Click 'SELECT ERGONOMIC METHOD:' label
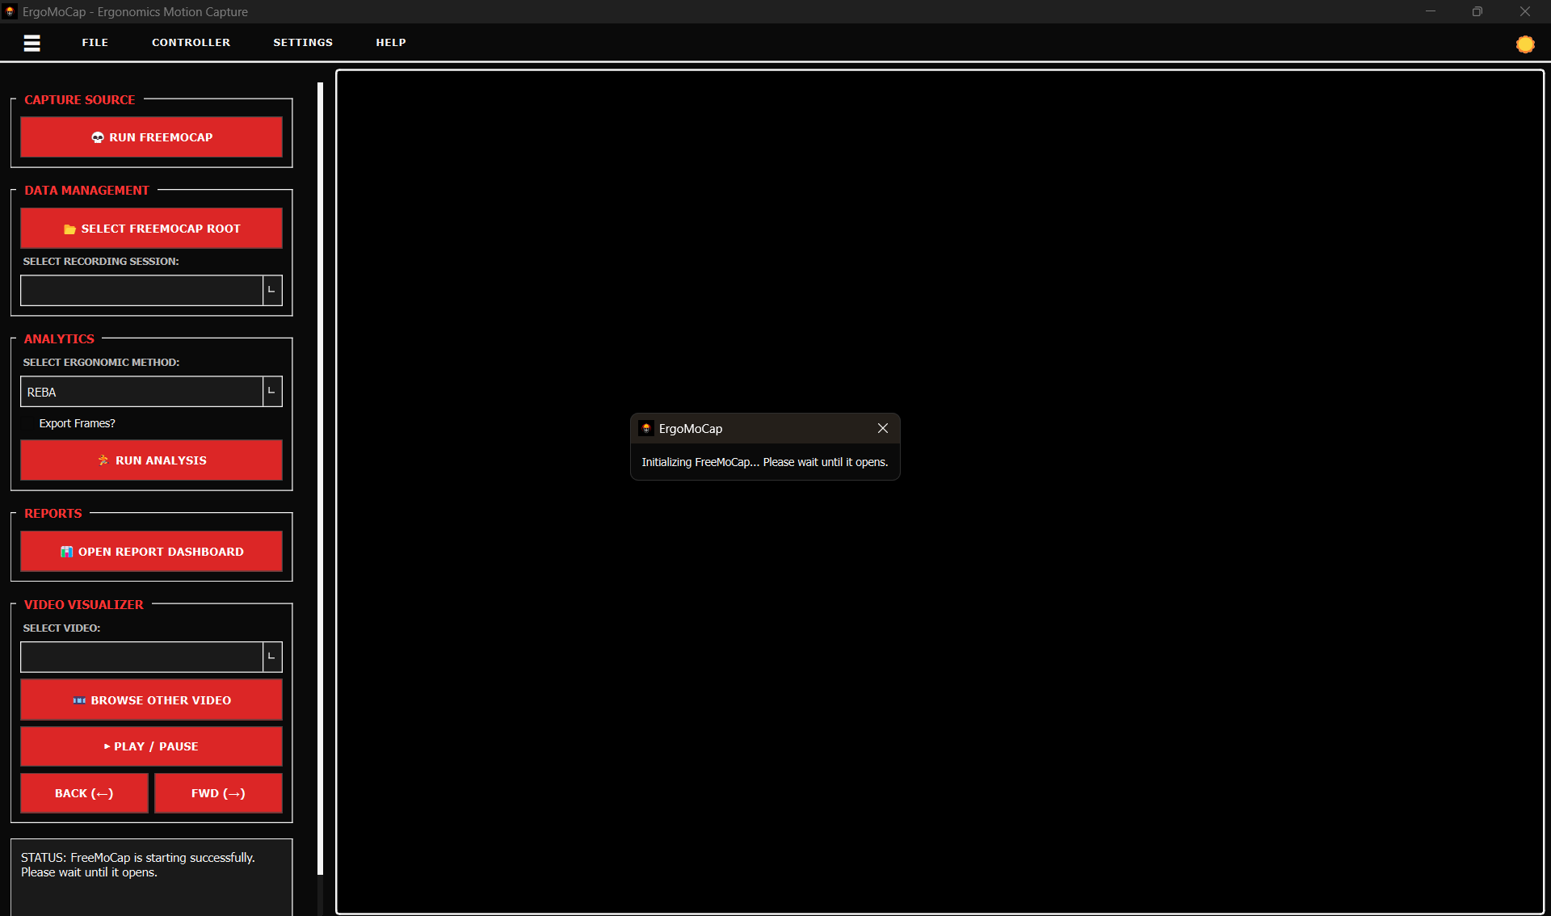 [x=101, y=363]
